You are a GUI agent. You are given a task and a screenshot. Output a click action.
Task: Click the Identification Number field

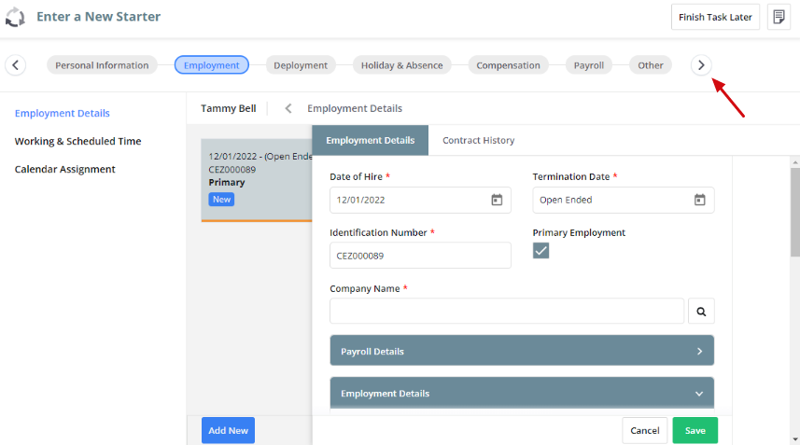pyautogui.click(x=420, y=256)
